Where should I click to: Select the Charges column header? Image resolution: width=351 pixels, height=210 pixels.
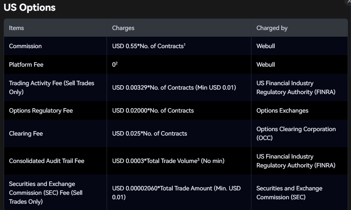pos(123,28)
